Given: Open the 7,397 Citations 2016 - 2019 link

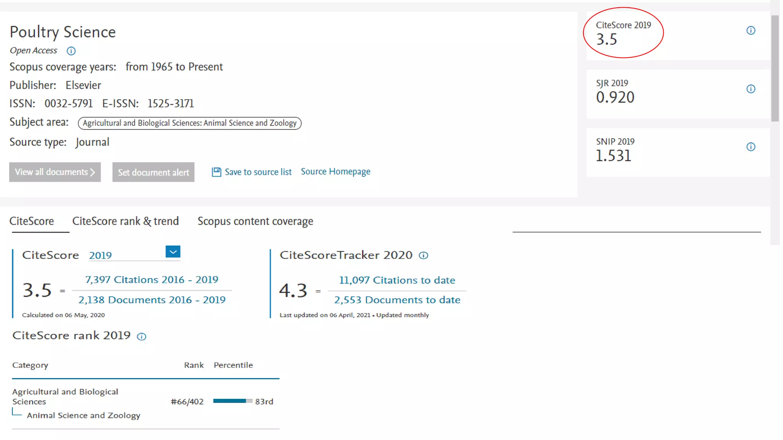Looking at the screenshot, I should point(151,280).
